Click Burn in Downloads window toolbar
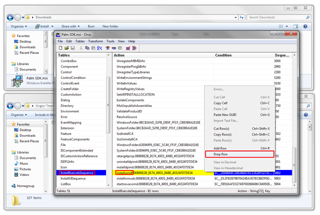 [x=91, y=26]
